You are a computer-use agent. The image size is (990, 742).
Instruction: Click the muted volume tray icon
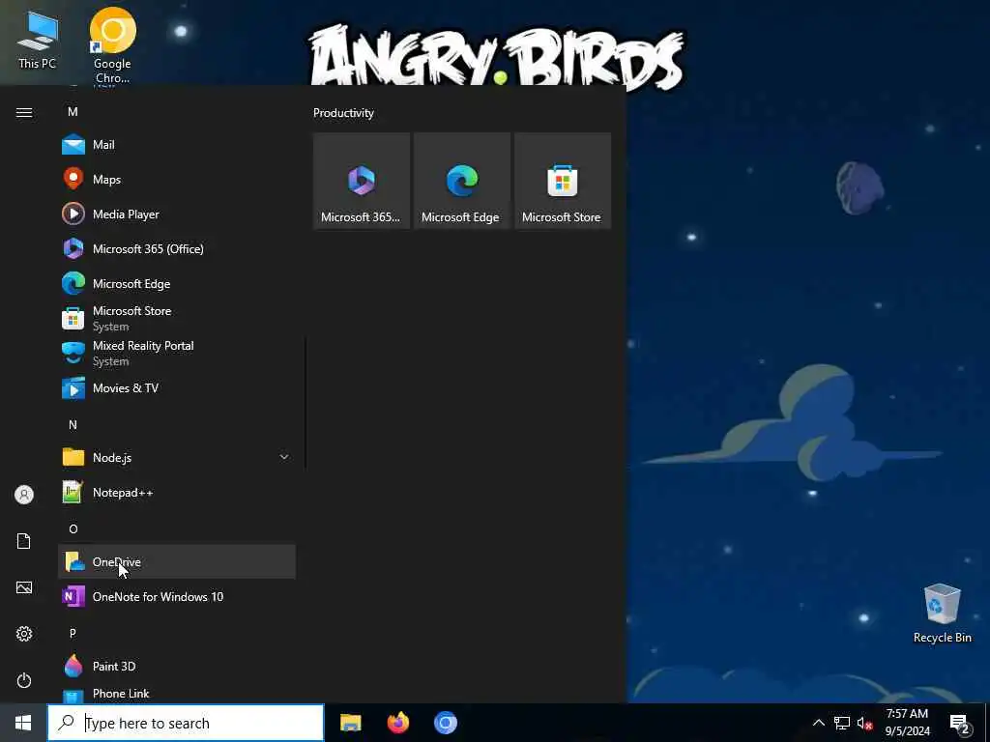coord(864,723)
